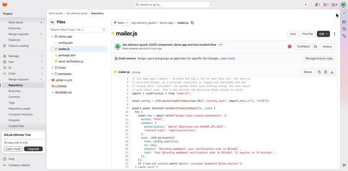348x171 pixels.
Task: Copy commit SHA 71d78653
Action: pyautogui.click(x=315, y=46)
